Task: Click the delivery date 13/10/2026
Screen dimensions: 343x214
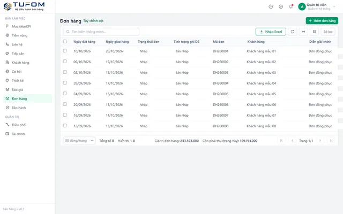Action: 114,126
